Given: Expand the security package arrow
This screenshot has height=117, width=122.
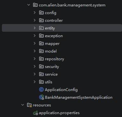Looking at the screenshot, I should [x=35, y=66].
